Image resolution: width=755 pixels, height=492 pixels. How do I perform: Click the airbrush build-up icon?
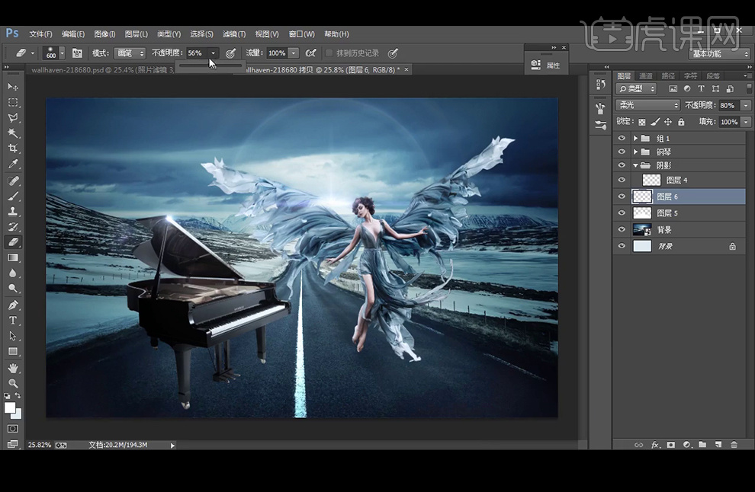[311, 53]
